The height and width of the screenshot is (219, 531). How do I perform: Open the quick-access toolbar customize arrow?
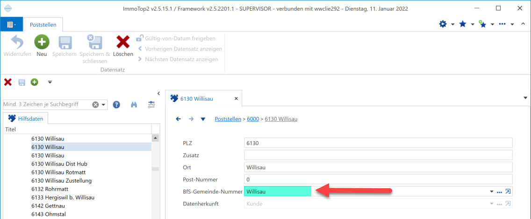tap(50, 82)
